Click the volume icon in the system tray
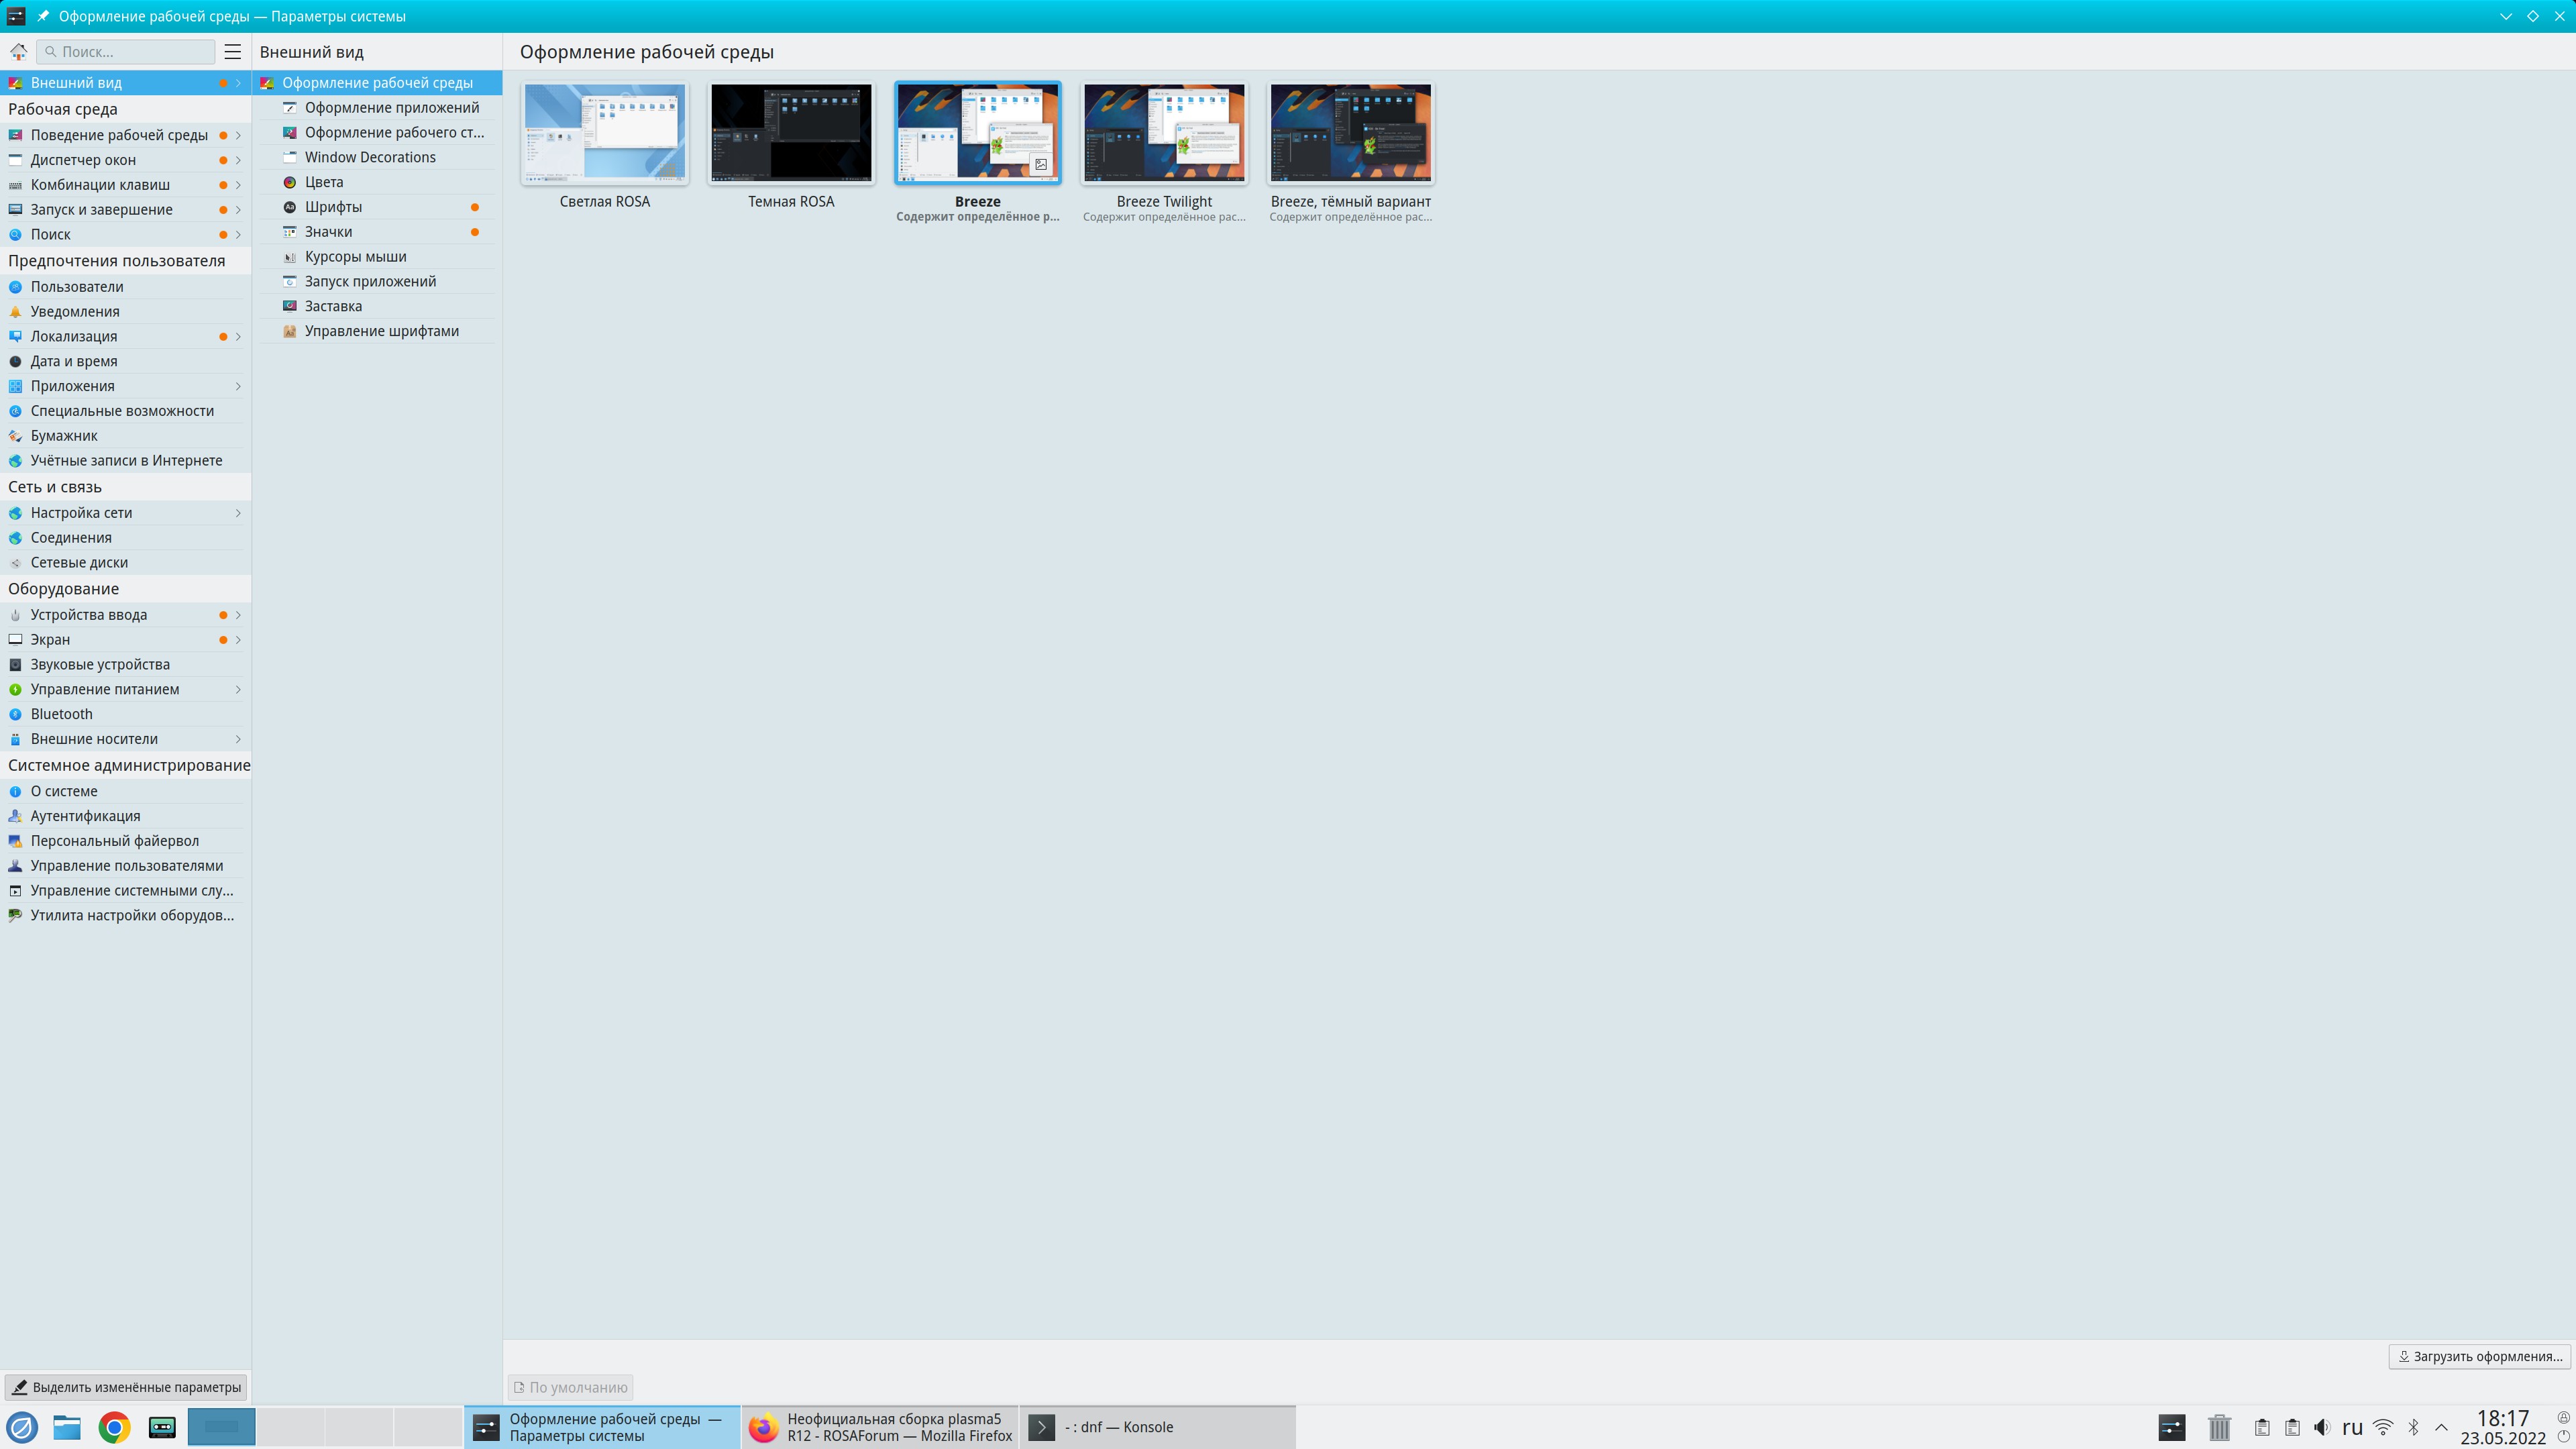2576x1449 pixels. pyautogui.click(x=2322, y=1427)
